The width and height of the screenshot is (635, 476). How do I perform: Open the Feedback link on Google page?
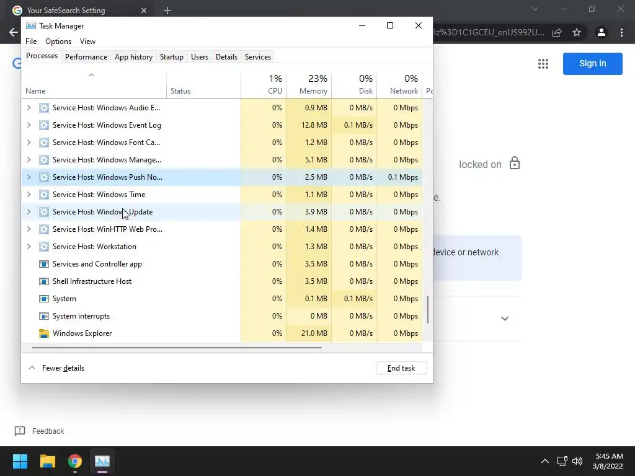point(40,431)
